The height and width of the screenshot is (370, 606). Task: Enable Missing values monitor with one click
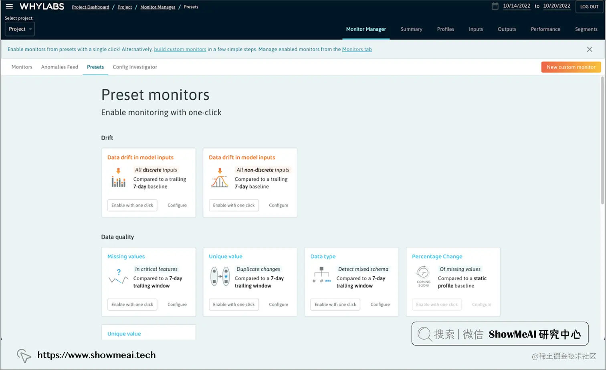tap(132, 304)
